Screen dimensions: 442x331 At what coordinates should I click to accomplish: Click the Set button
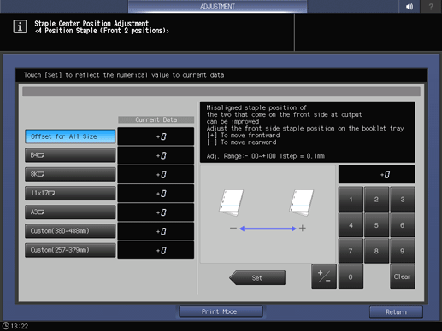(x=257, y=277)
